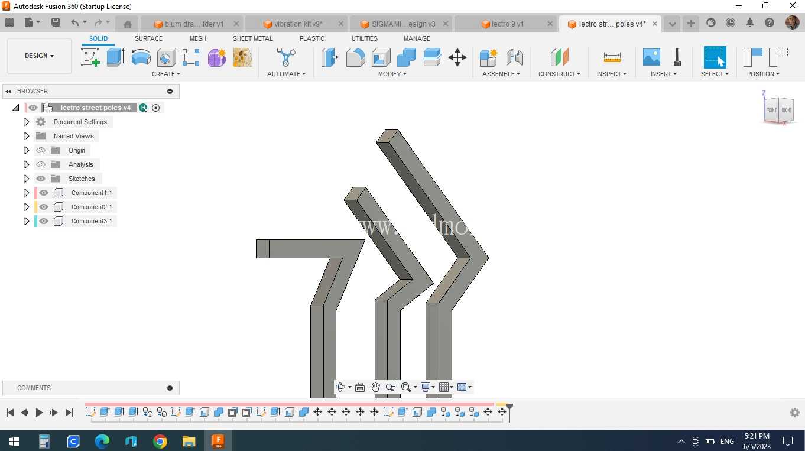Image resolution: width=805 pixels, height=451 pixels.
Task: Jump to timeline beginning
Action: click(10, 413)
